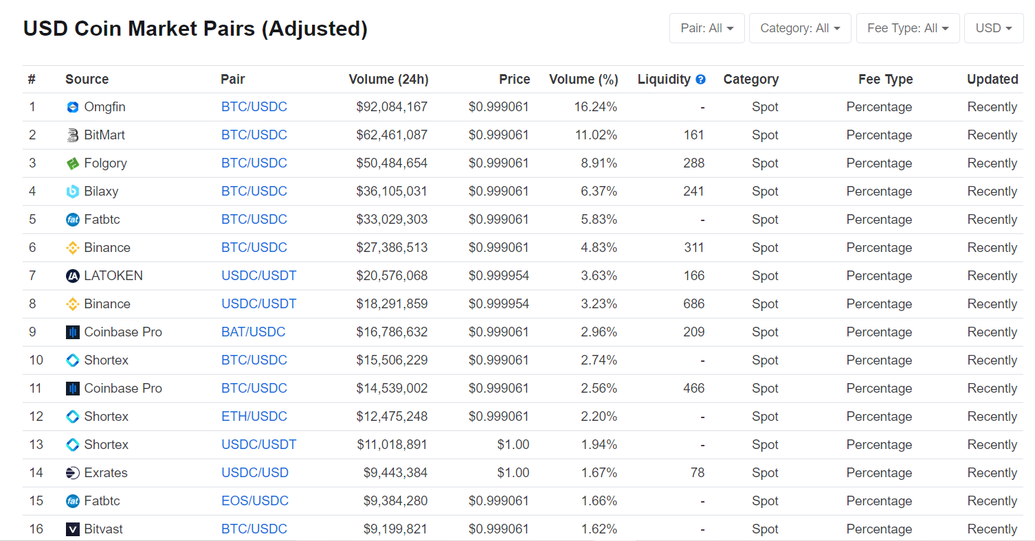
Task: Open LATOKEN USDC/USDT pair link
Action: (259, 276)
